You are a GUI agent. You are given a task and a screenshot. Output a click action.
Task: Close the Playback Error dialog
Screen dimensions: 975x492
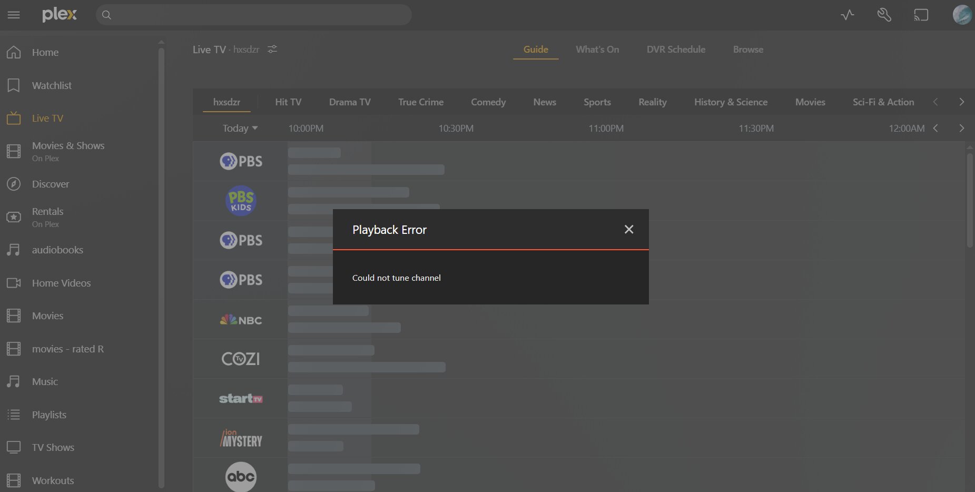coord(628,229)
